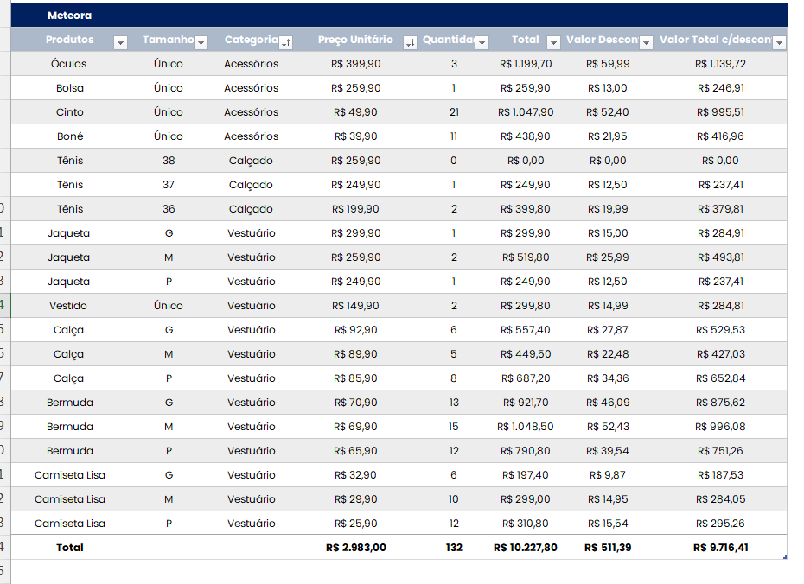Image resolution: width=804 pixels, height=584 pixels.
Task: Select discounted total R$ 246,91
Action: point(720,87)
